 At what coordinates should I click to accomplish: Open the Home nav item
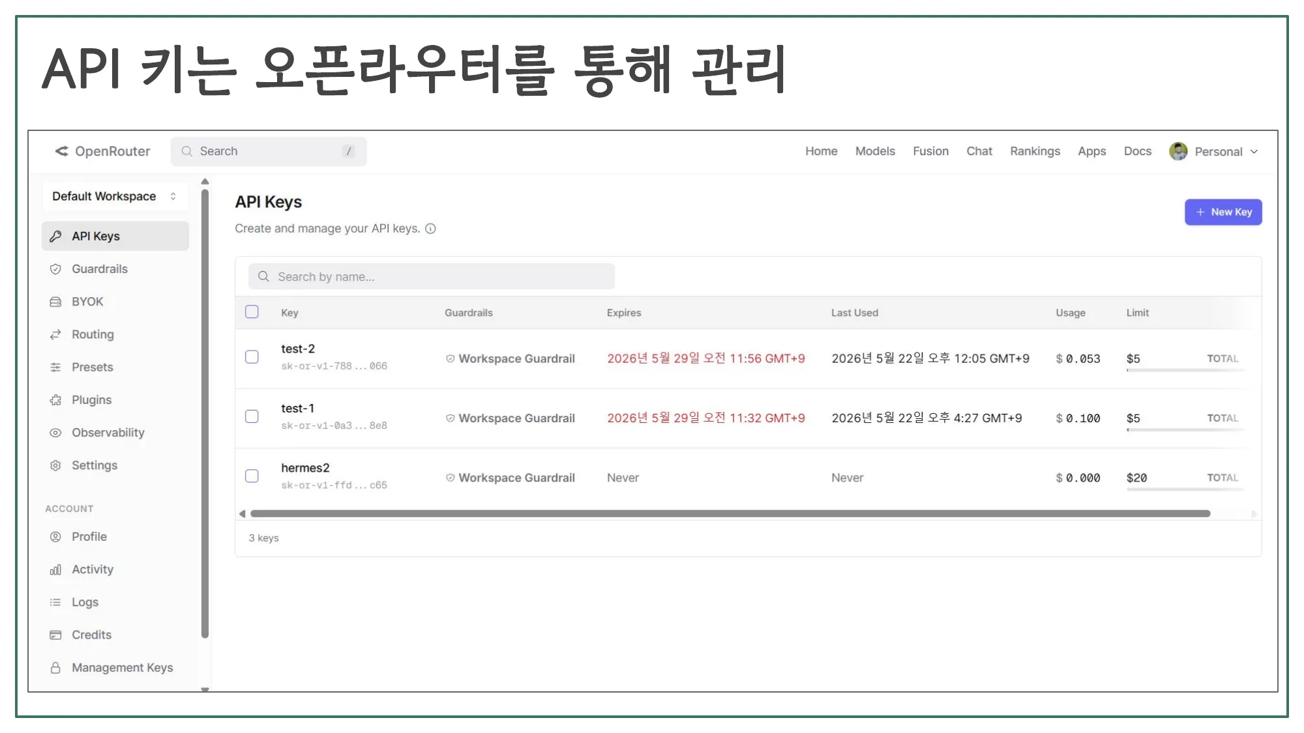[822, 151]
